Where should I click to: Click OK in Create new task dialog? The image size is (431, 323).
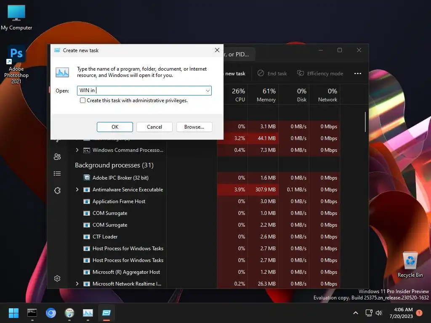click(x=115, y=127)
